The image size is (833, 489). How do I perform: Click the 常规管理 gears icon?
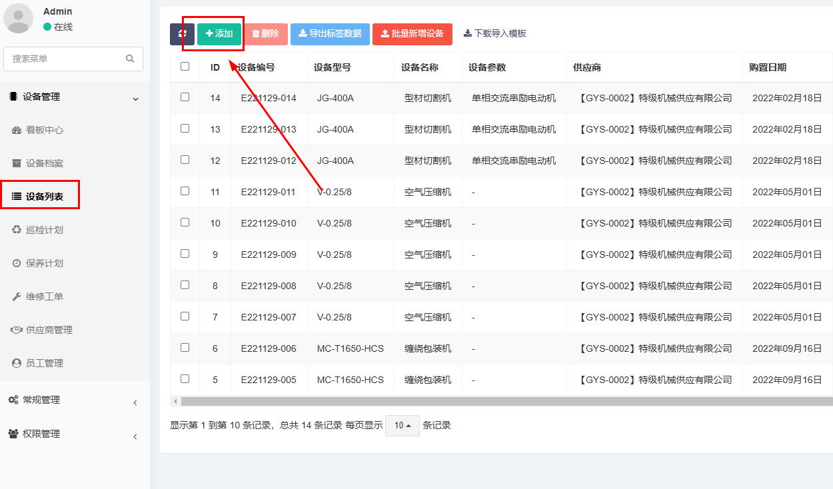tap(13, 400)
